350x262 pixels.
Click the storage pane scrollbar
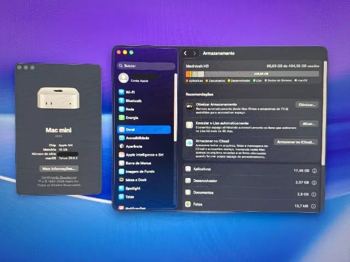click(325, 113)
